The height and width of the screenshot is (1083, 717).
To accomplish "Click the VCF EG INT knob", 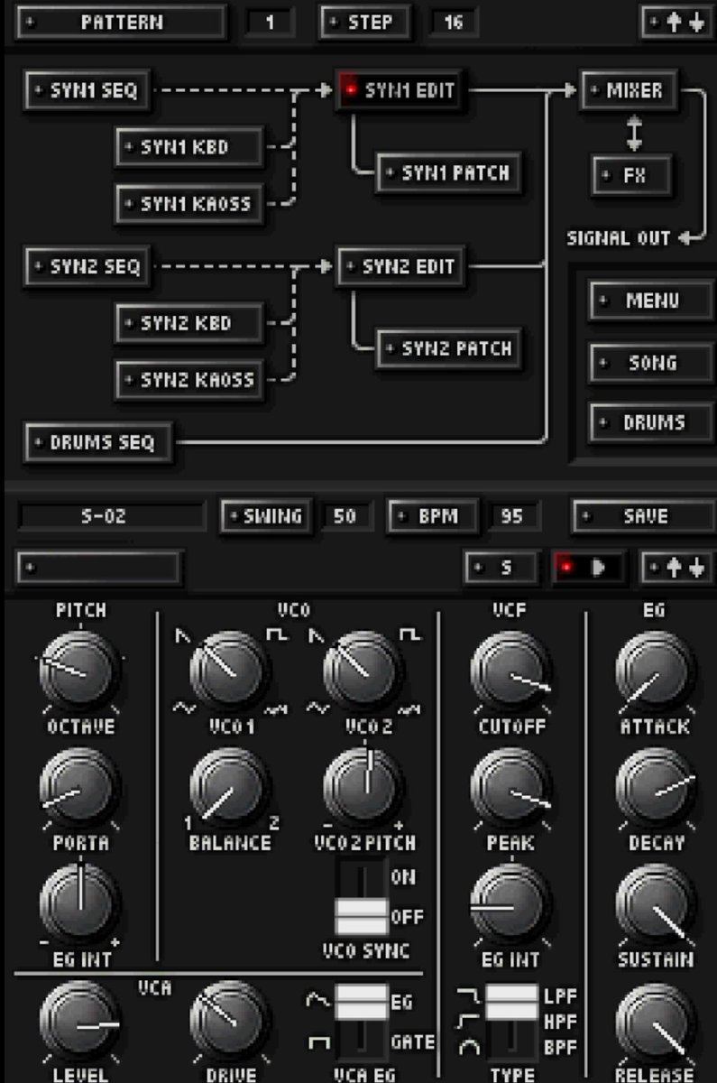I will [511, 902].
